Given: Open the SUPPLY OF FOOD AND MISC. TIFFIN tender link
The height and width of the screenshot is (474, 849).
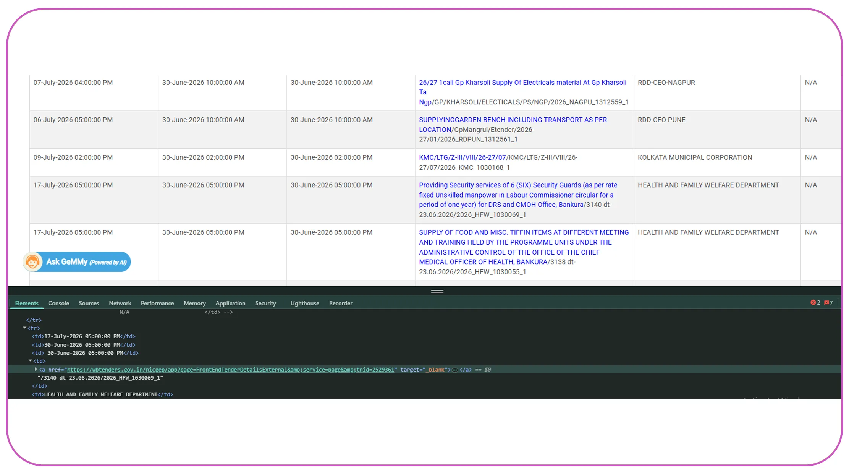Looking at the screenshot, I should pos(524,247).
